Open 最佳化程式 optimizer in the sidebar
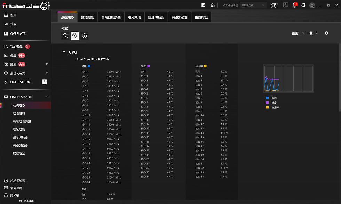341x204 pixels. pos(15,73)
